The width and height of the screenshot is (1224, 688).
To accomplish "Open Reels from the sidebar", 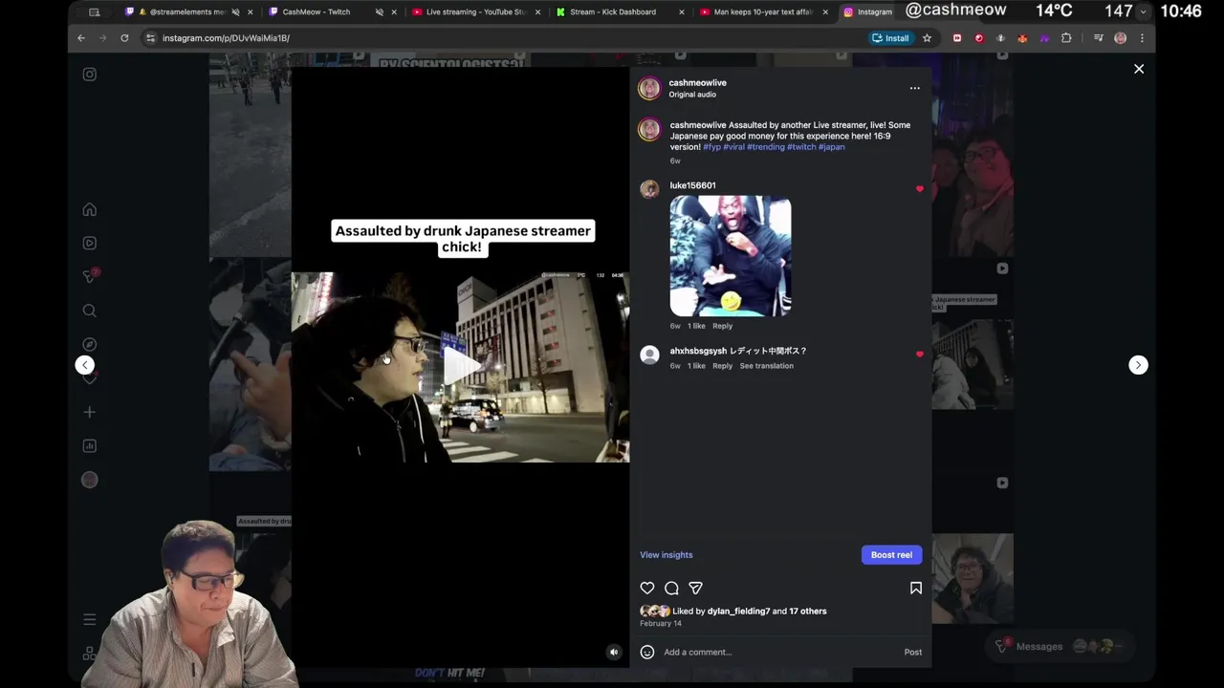I will pyautogui.click(x=89, y=243).
